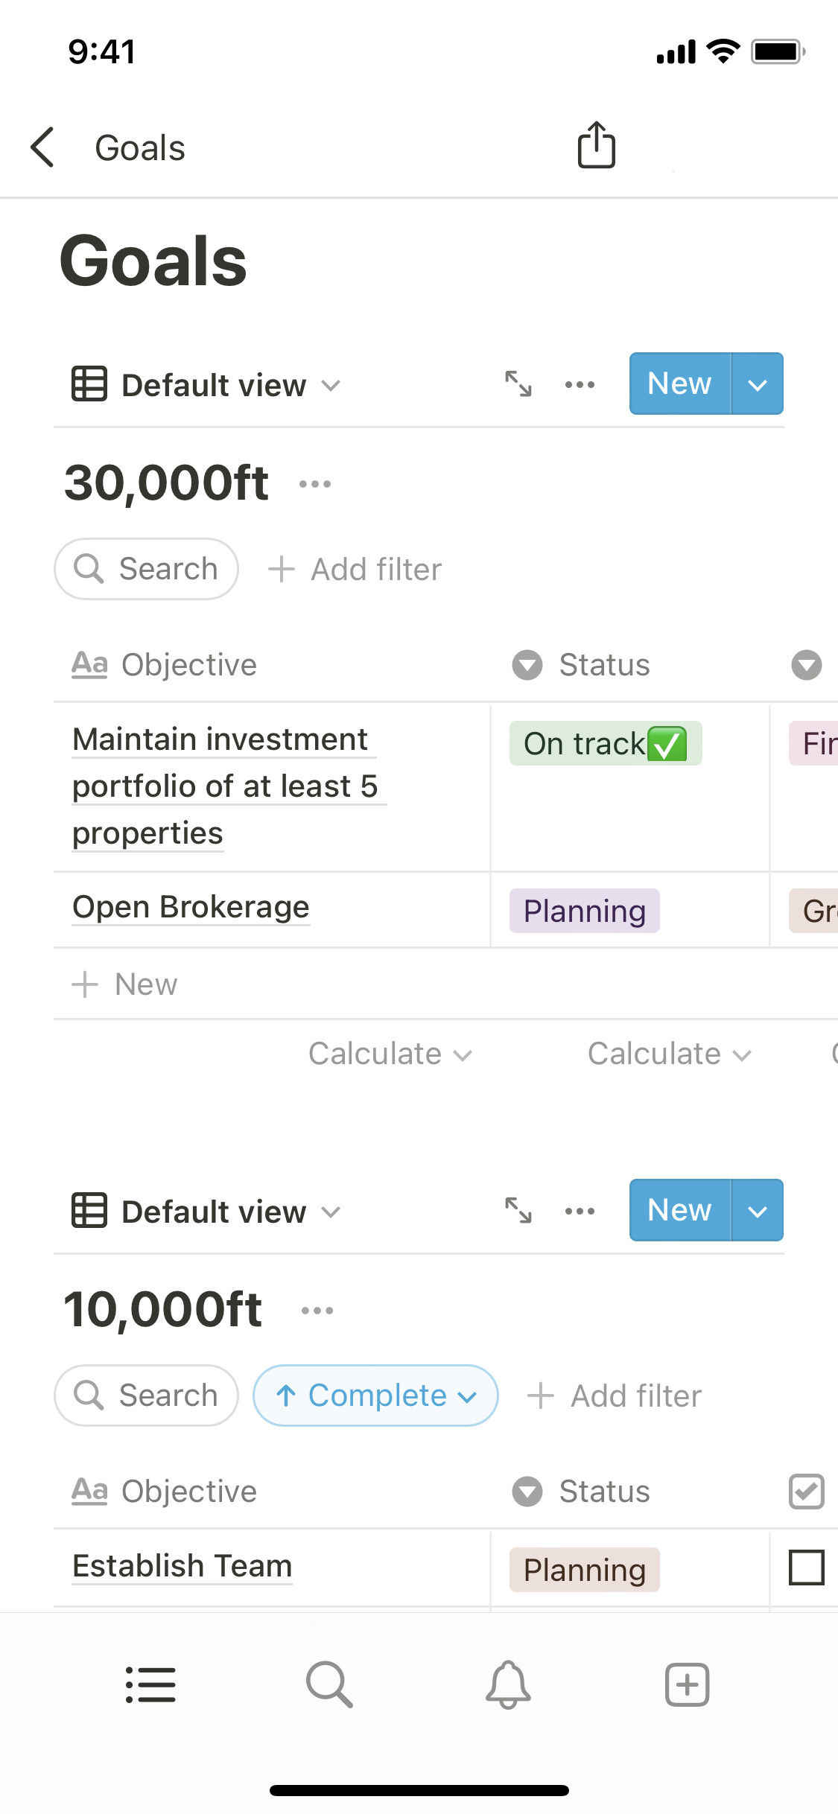Tap the share icon in the header
Image resolution: width=838 pixels, height=1814 pixels.
(x=596, y=144)
